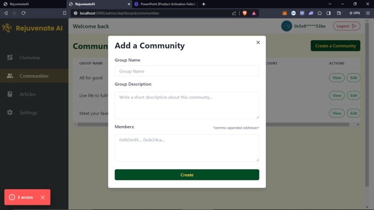374x210 pixels.
Task: Click the user avatar icon
Action: click(286, 26)
